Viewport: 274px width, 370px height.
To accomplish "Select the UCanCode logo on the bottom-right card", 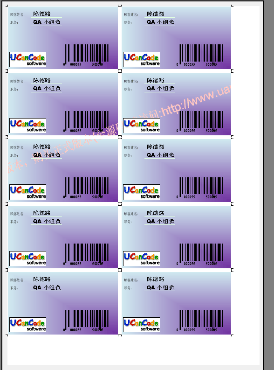I will coord(141,325).
